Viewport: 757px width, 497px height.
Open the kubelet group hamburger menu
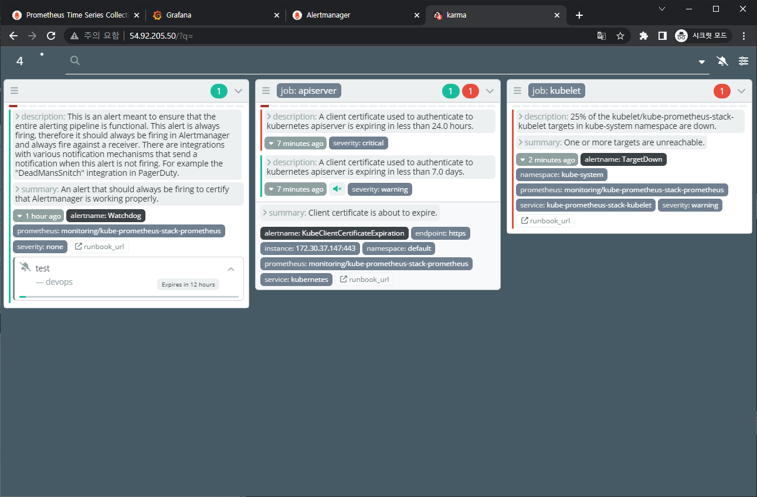(517, 91)
